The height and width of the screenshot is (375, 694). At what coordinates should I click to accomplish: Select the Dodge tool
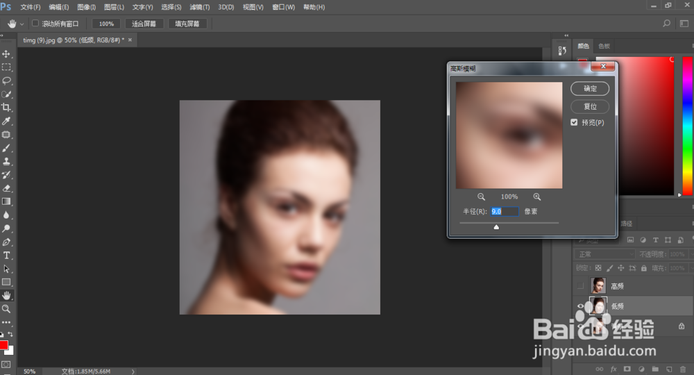click(6, 228)
